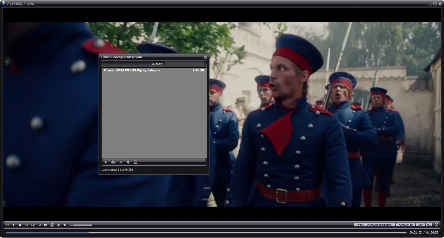The image size is (444, 238).
Task: Toggle the playlist window icon
Action: tap(52, 225)
